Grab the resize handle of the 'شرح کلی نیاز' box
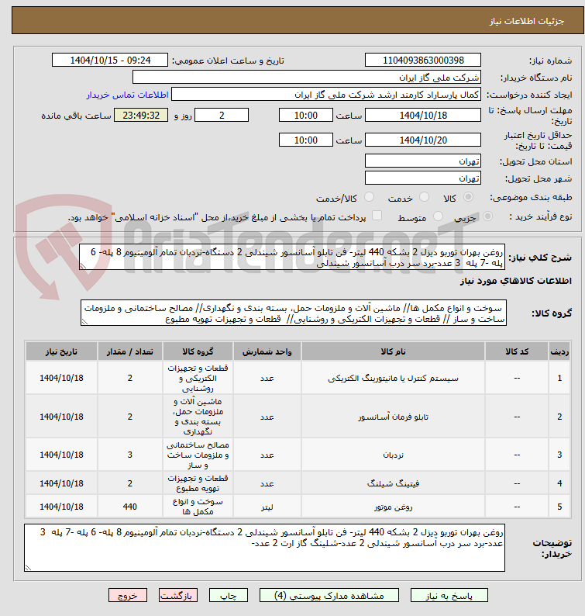This screenshot has width=585, height=616. [x=83, y=266]
